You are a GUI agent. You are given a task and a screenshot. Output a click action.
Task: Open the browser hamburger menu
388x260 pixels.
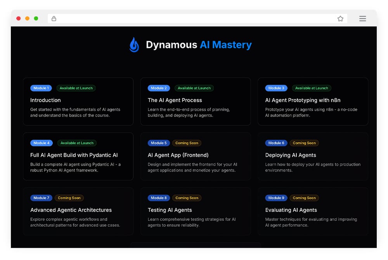point(362,19)
